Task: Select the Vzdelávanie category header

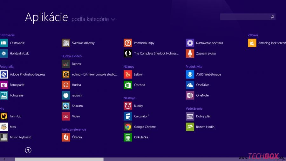Action: coord(194,108)
